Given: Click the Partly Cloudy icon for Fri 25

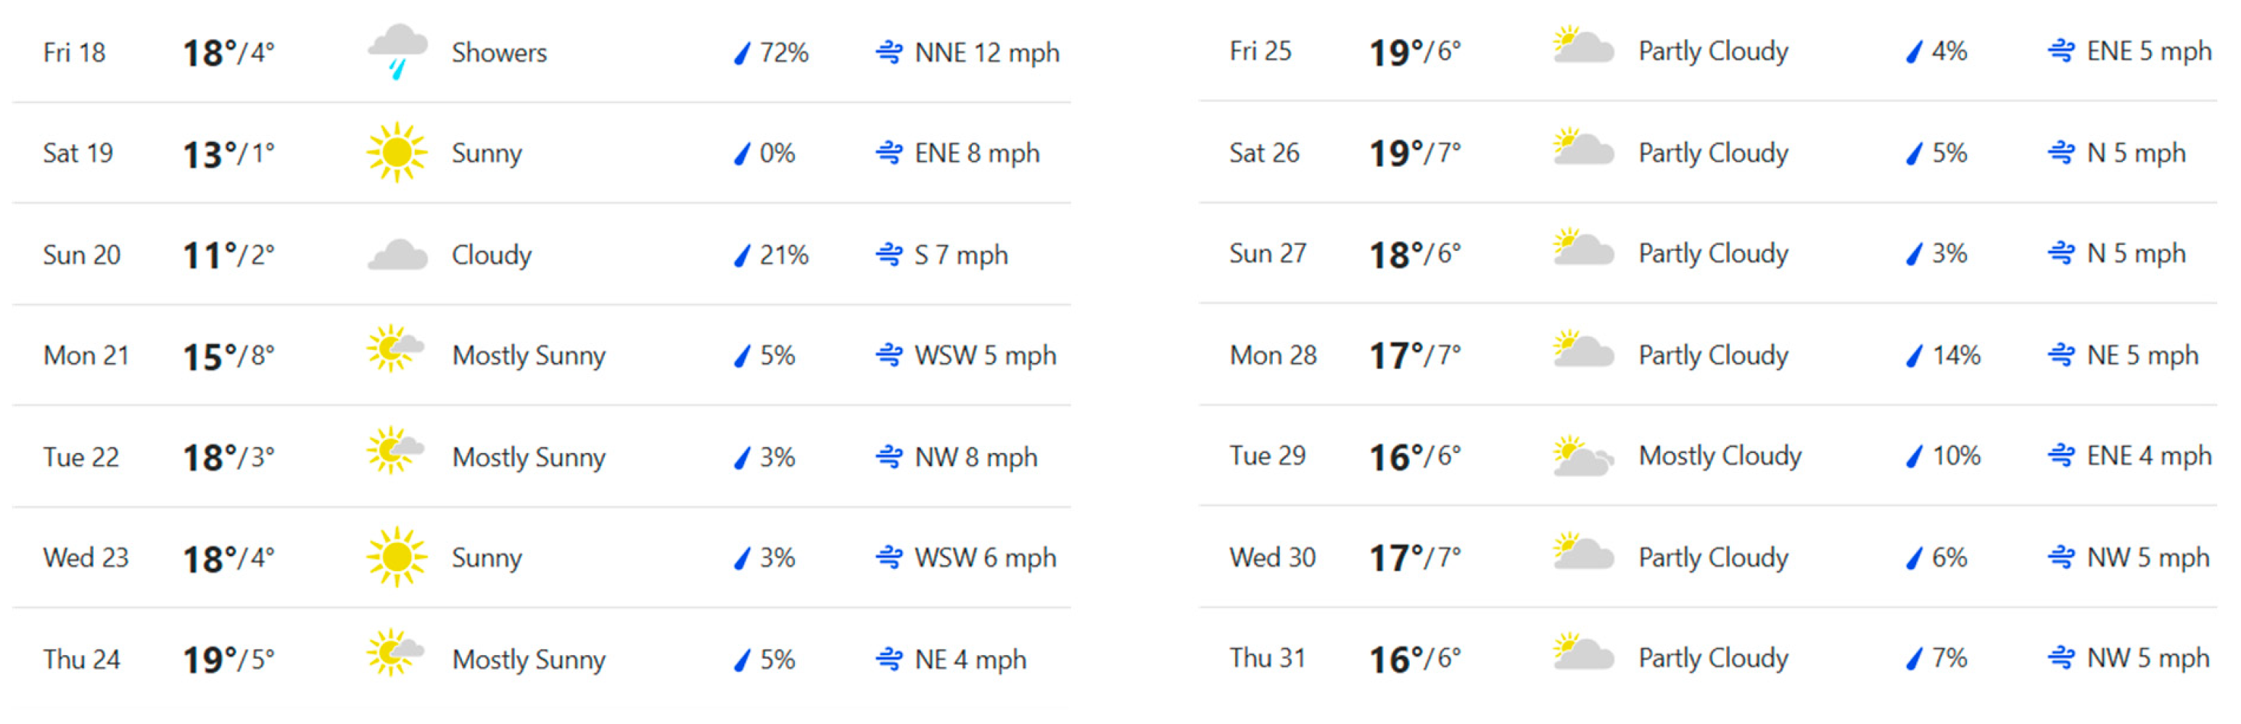Looking at the screenshot, I should point(1583,46).
